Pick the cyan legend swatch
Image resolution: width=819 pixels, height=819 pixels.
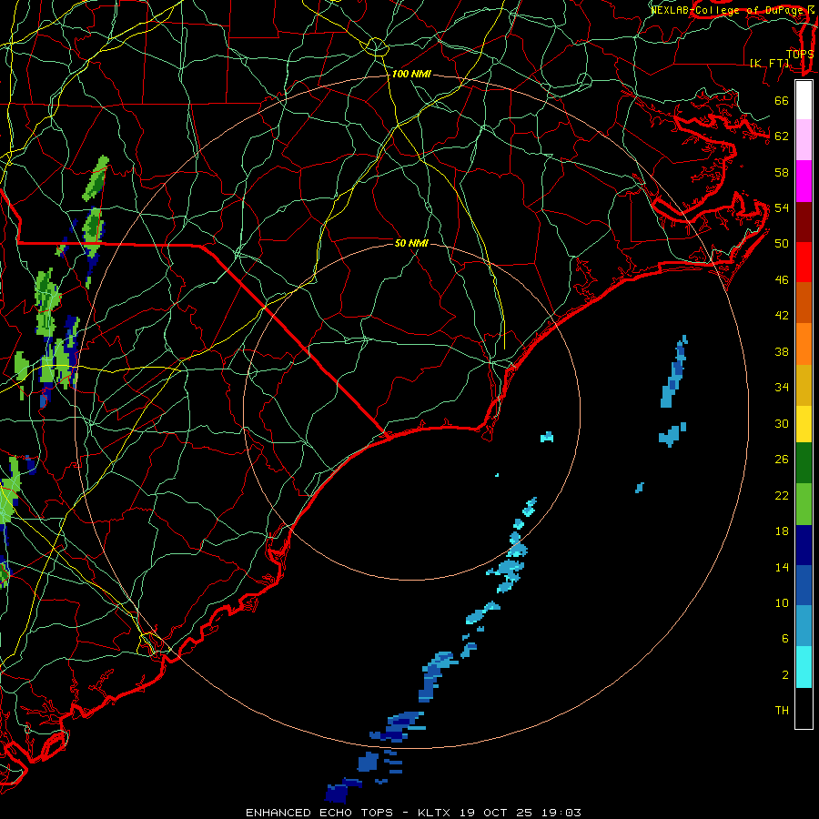click(804, 667)
